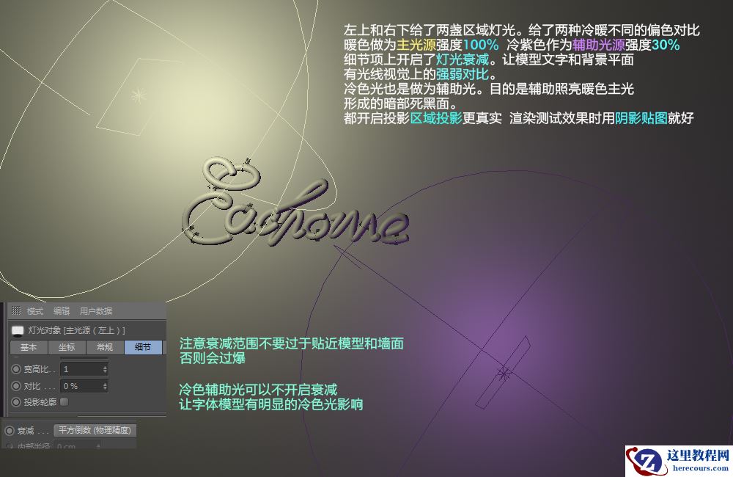
Task: Select the 细节 tab
Action: (144, 347)
